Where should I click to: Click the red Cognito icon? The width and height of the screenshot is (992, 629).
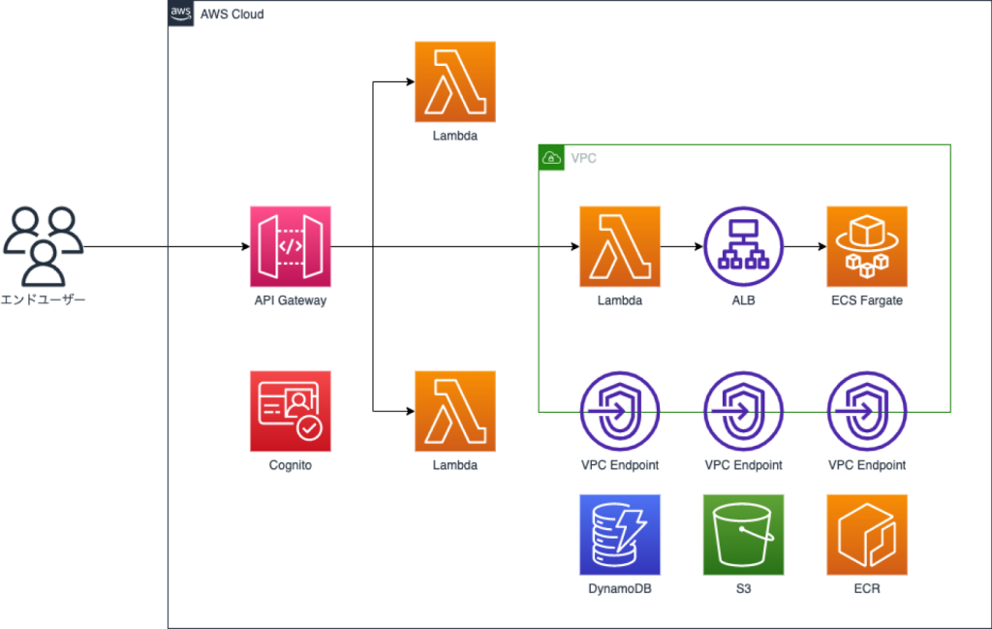point(290,411)
